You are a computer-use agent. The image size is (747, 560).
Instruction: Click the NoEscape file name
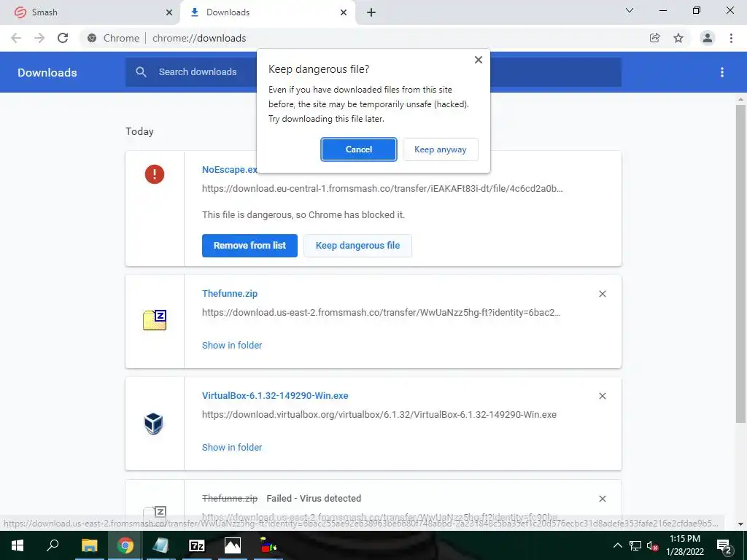click(x=229, y=169)
